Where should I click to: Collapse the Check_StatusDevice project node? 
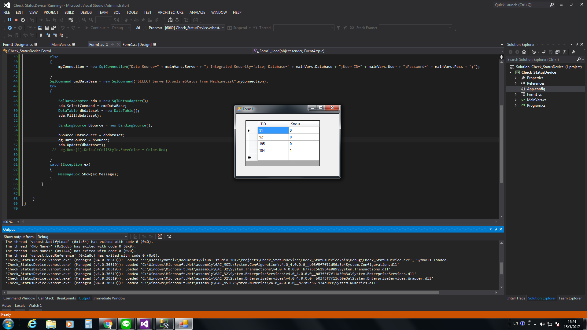pos(510,72)
